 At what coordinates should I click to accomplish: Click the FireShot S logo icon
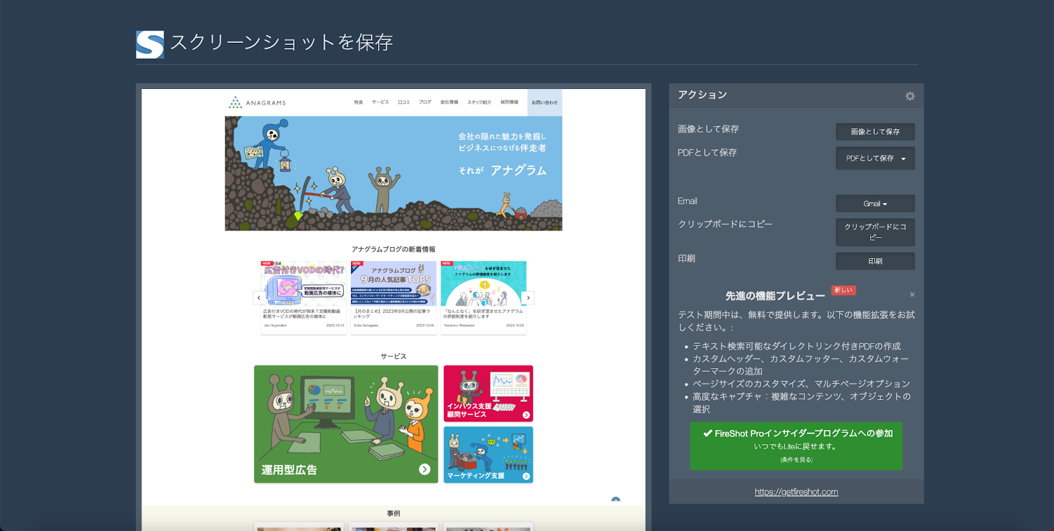(150, 45)
